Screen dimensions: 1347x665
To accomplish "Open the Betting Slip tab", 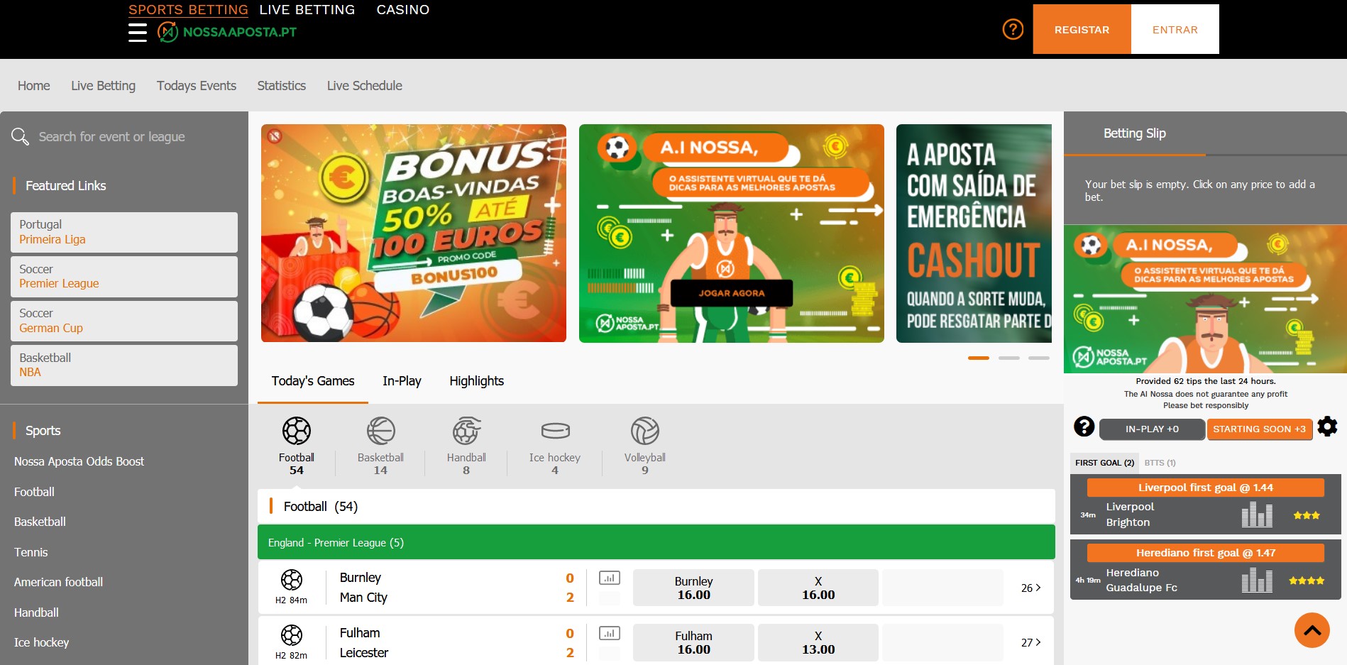I will click(1134, 133).
